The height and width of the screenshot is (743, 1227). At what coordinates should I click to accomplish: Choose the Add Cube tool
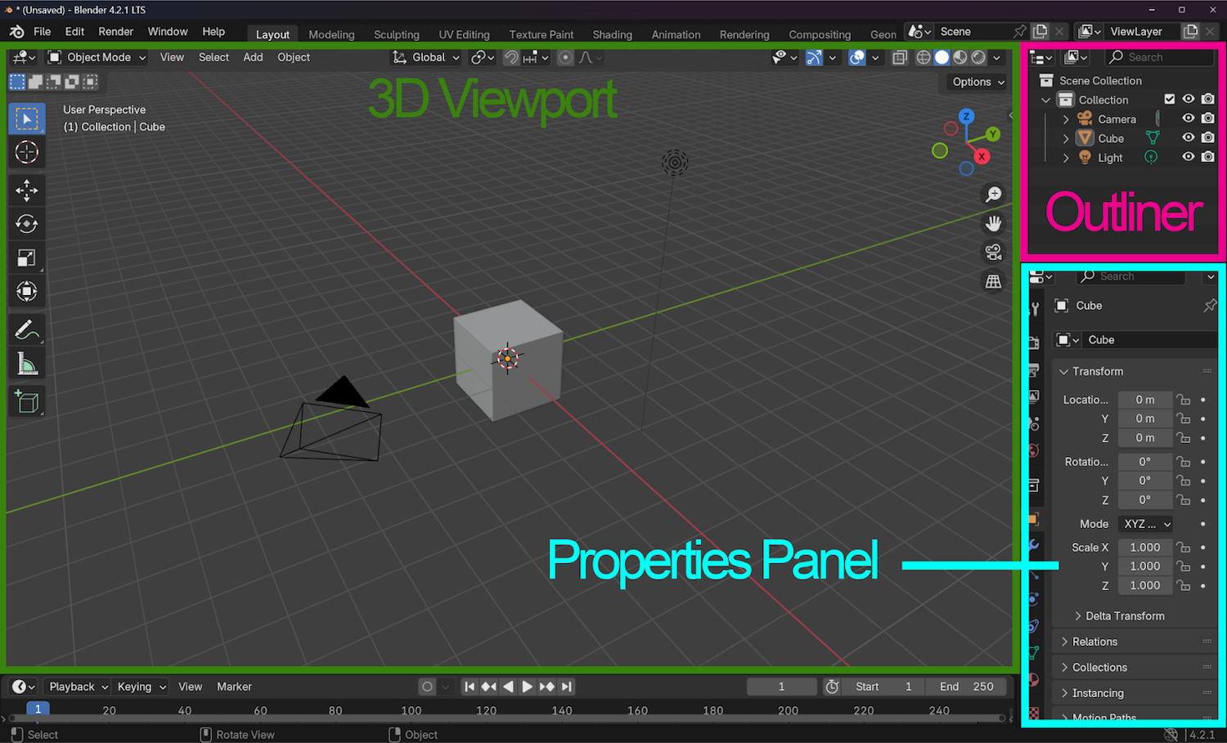pyautogui.click(x=26, y=402)
